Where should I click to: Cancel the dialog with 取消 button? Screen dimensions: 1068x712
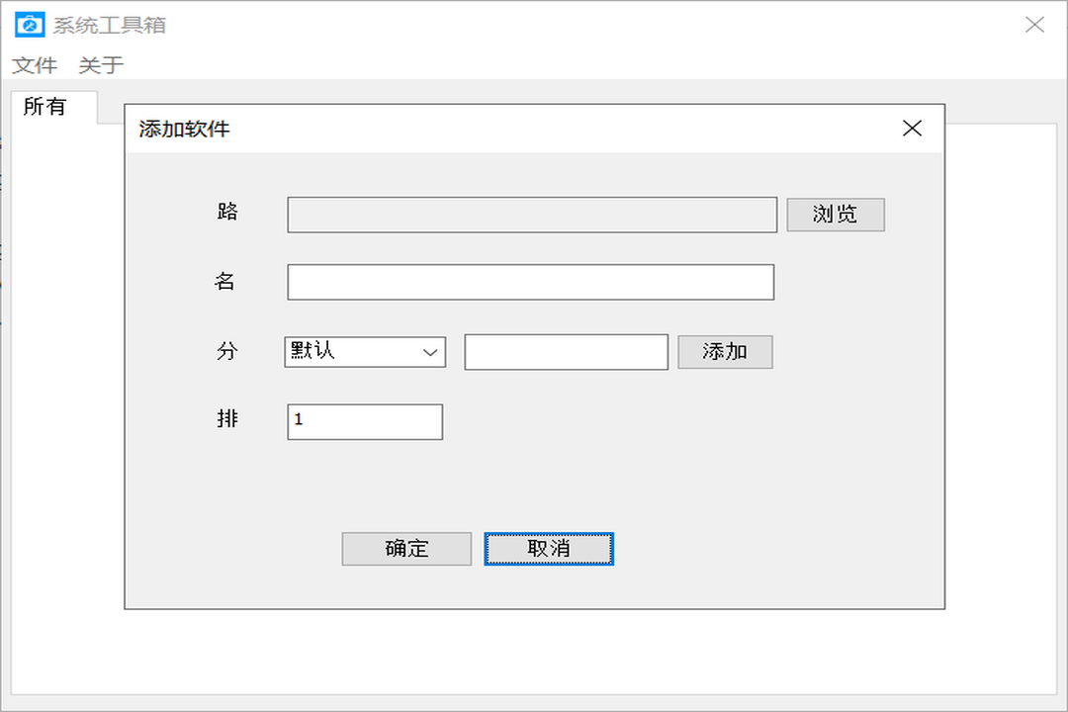pyautogui.click(x=548, y=549)
